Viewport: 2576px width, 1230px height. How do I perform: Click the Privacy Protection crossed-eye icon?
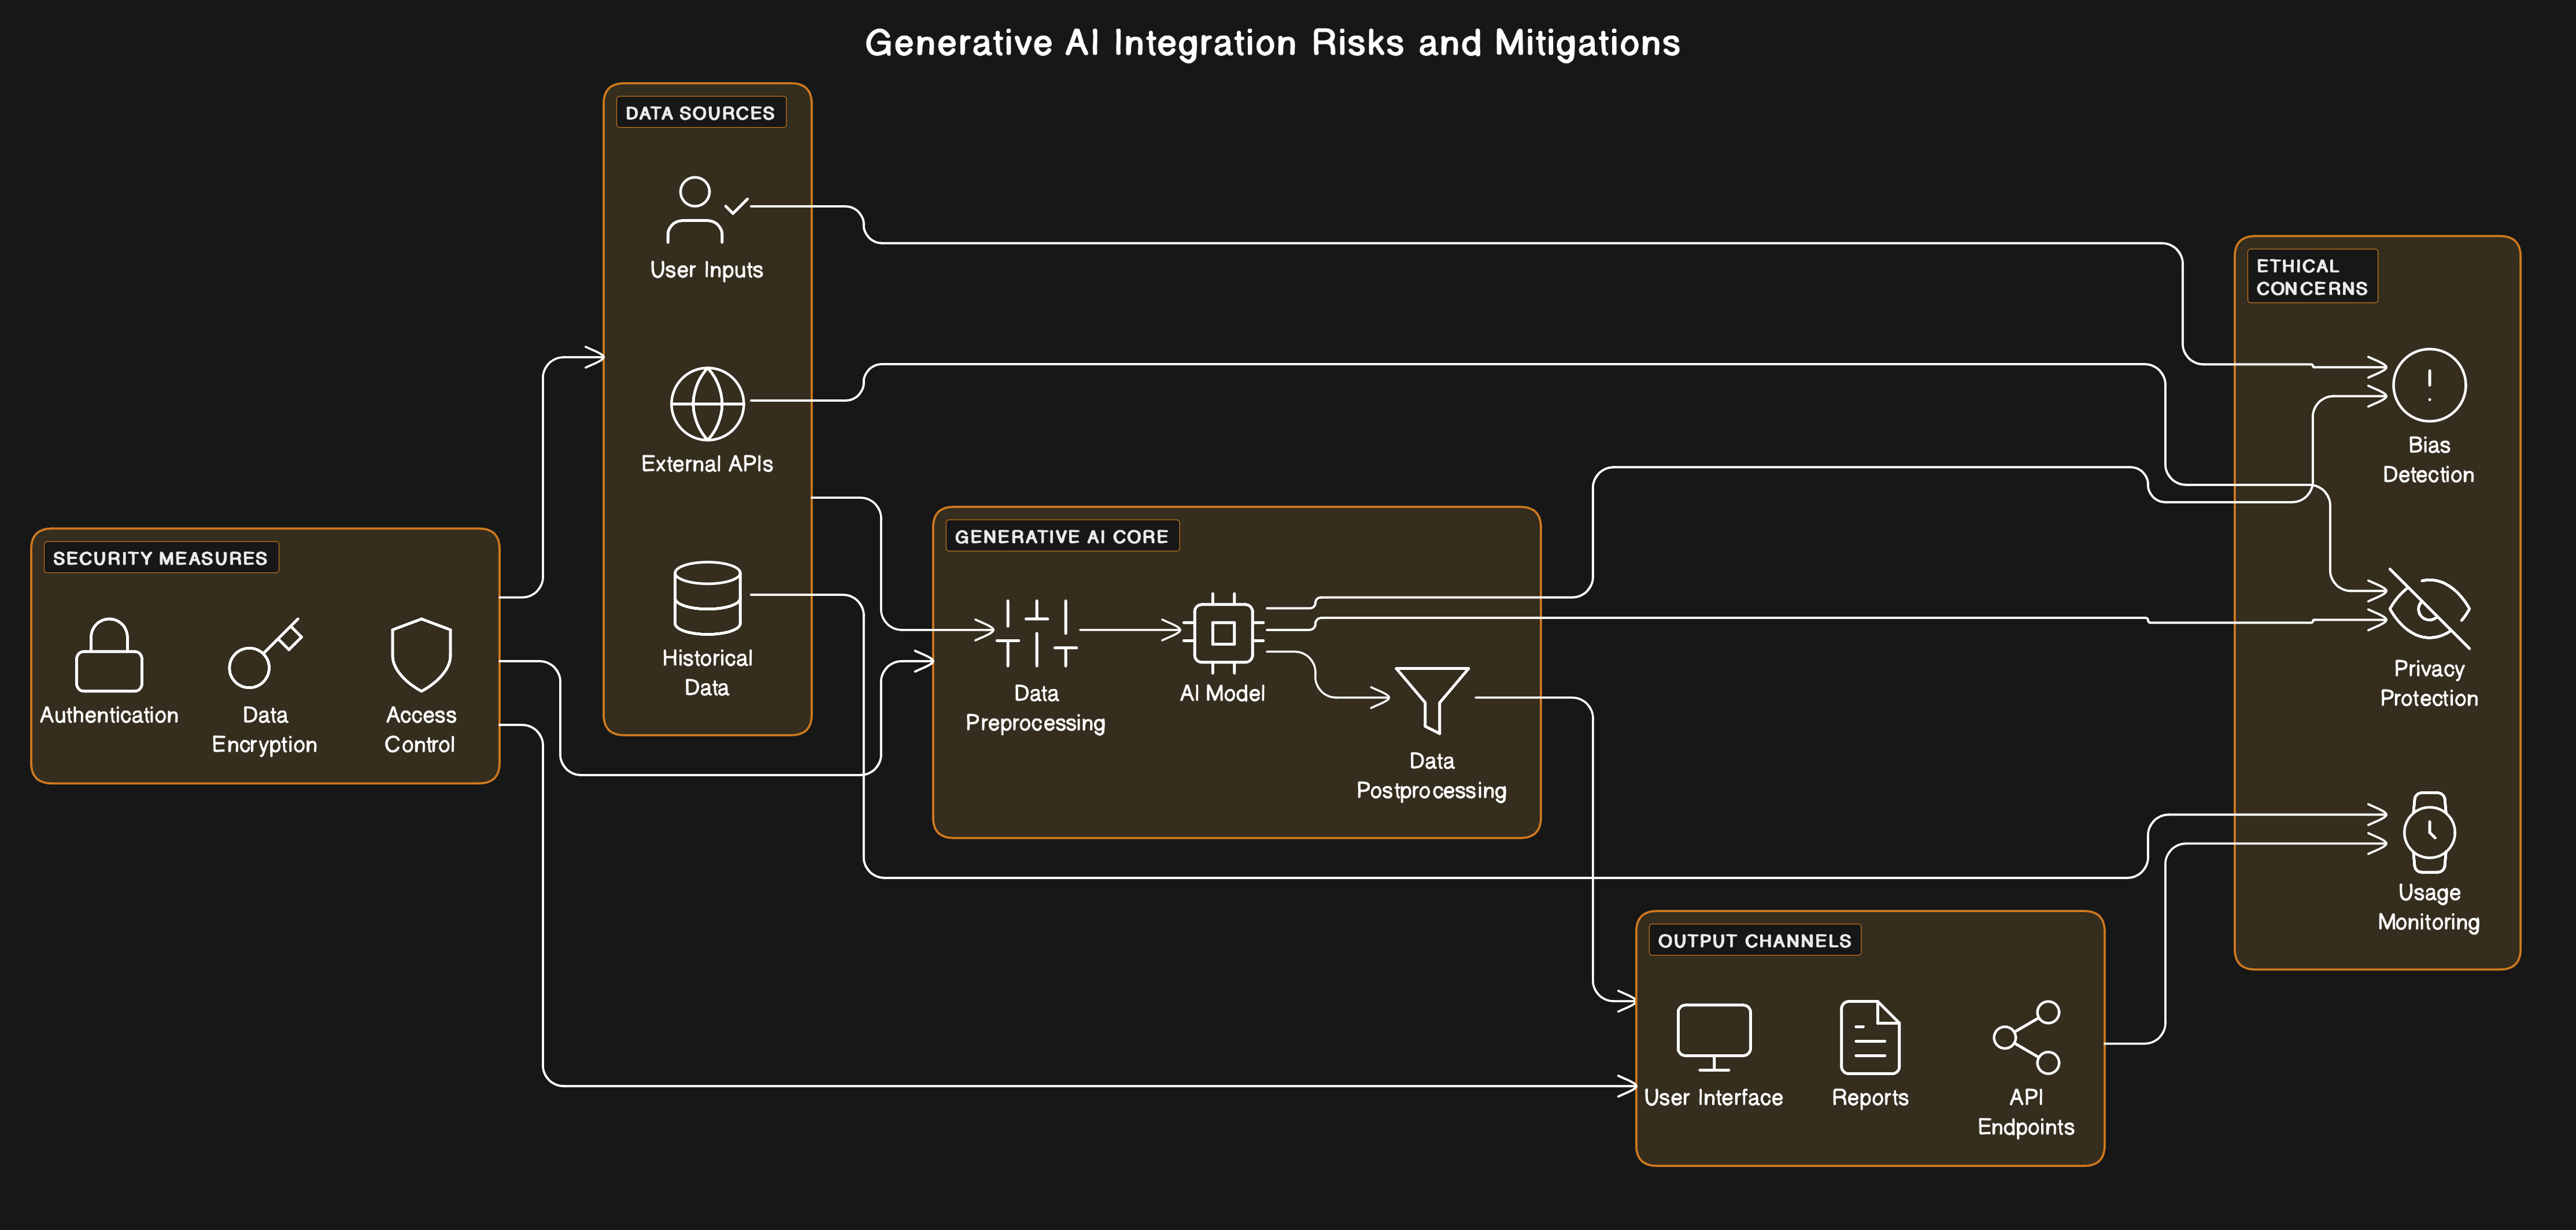point(2428,608)
